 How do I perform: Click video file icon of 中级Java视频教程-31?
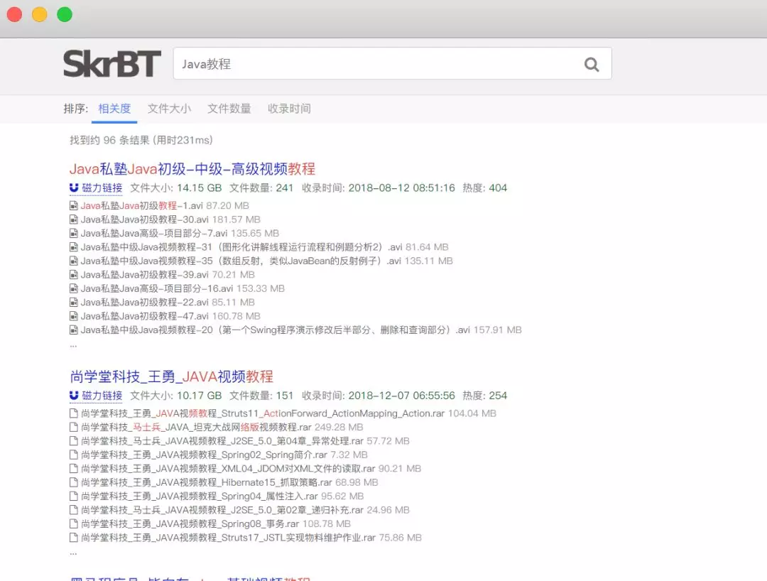(73, 247)
